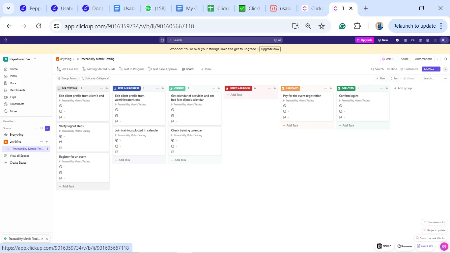The image size is (450, 253).
Task: Search Spaces using the magnifier icon
Action: click(x=42, y=128)
